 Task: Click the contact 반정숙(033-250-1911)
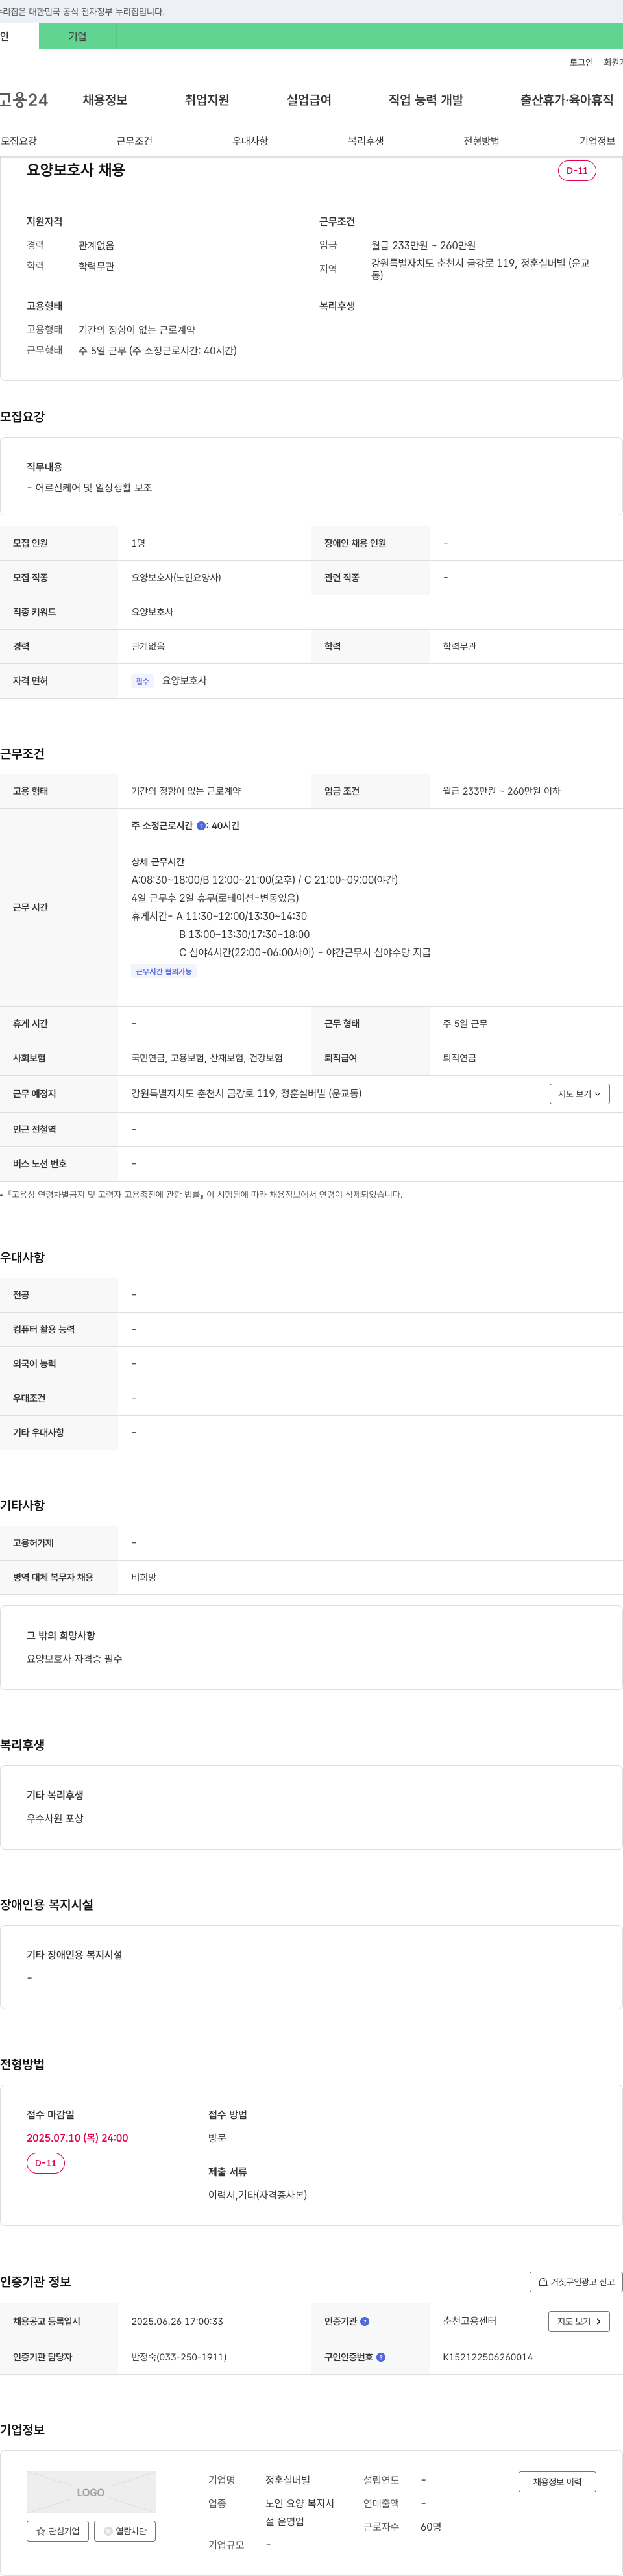tap(179, 2357)
